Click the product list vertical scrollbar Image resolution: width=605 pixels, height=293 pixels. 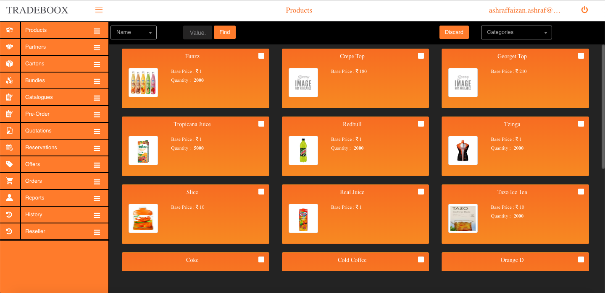coord(603,106)
